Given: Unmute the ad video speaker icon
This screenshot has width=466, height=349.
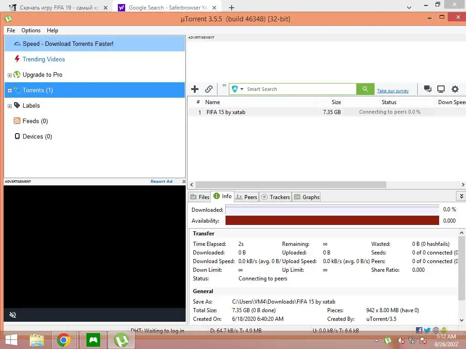Looking at the screenshot, I should coord(12,315).
